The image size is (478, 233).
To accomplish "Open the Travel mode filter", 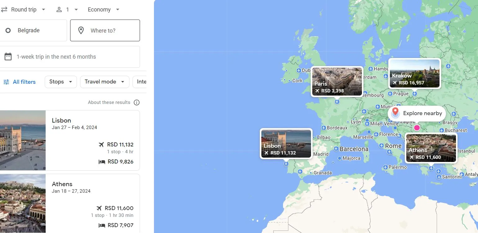I will coord(105,82).
